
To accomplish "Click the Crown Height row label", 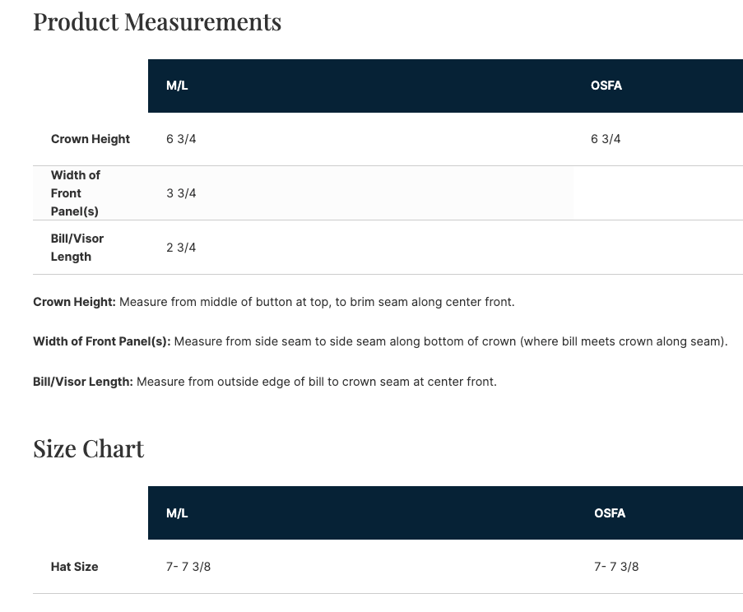I will pos(91,139).
